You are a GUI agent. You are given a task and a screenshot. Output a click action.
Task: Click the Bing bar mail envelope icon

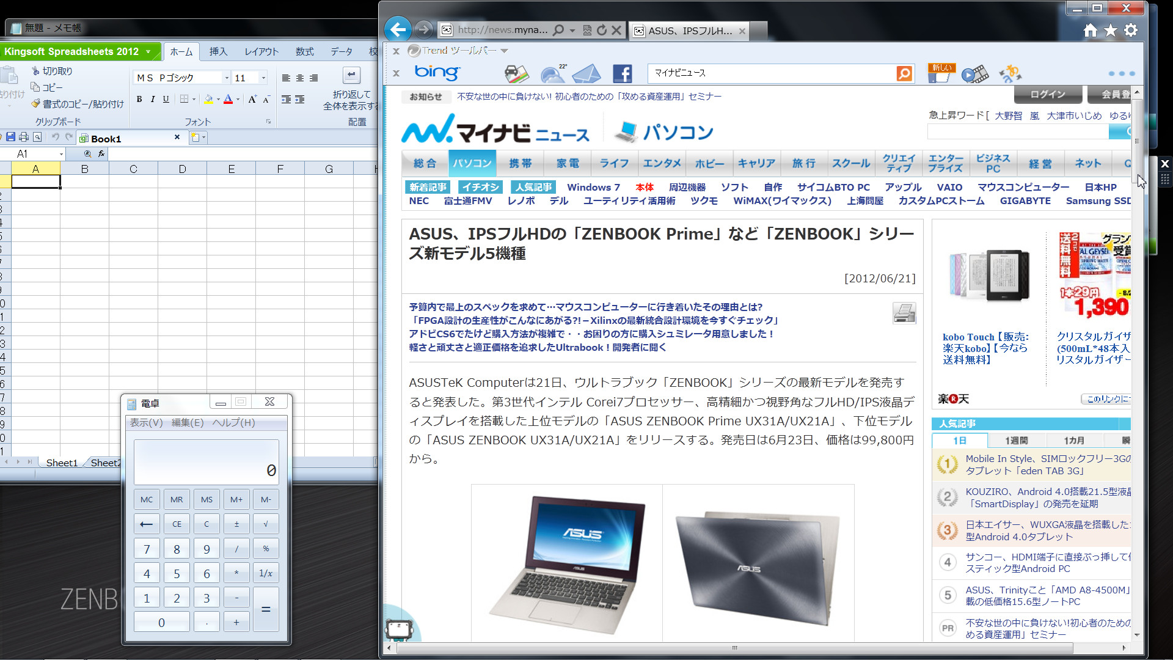coord(586,73)
